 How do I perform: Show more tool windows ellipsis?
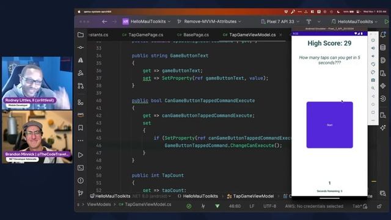click(81, 141)
